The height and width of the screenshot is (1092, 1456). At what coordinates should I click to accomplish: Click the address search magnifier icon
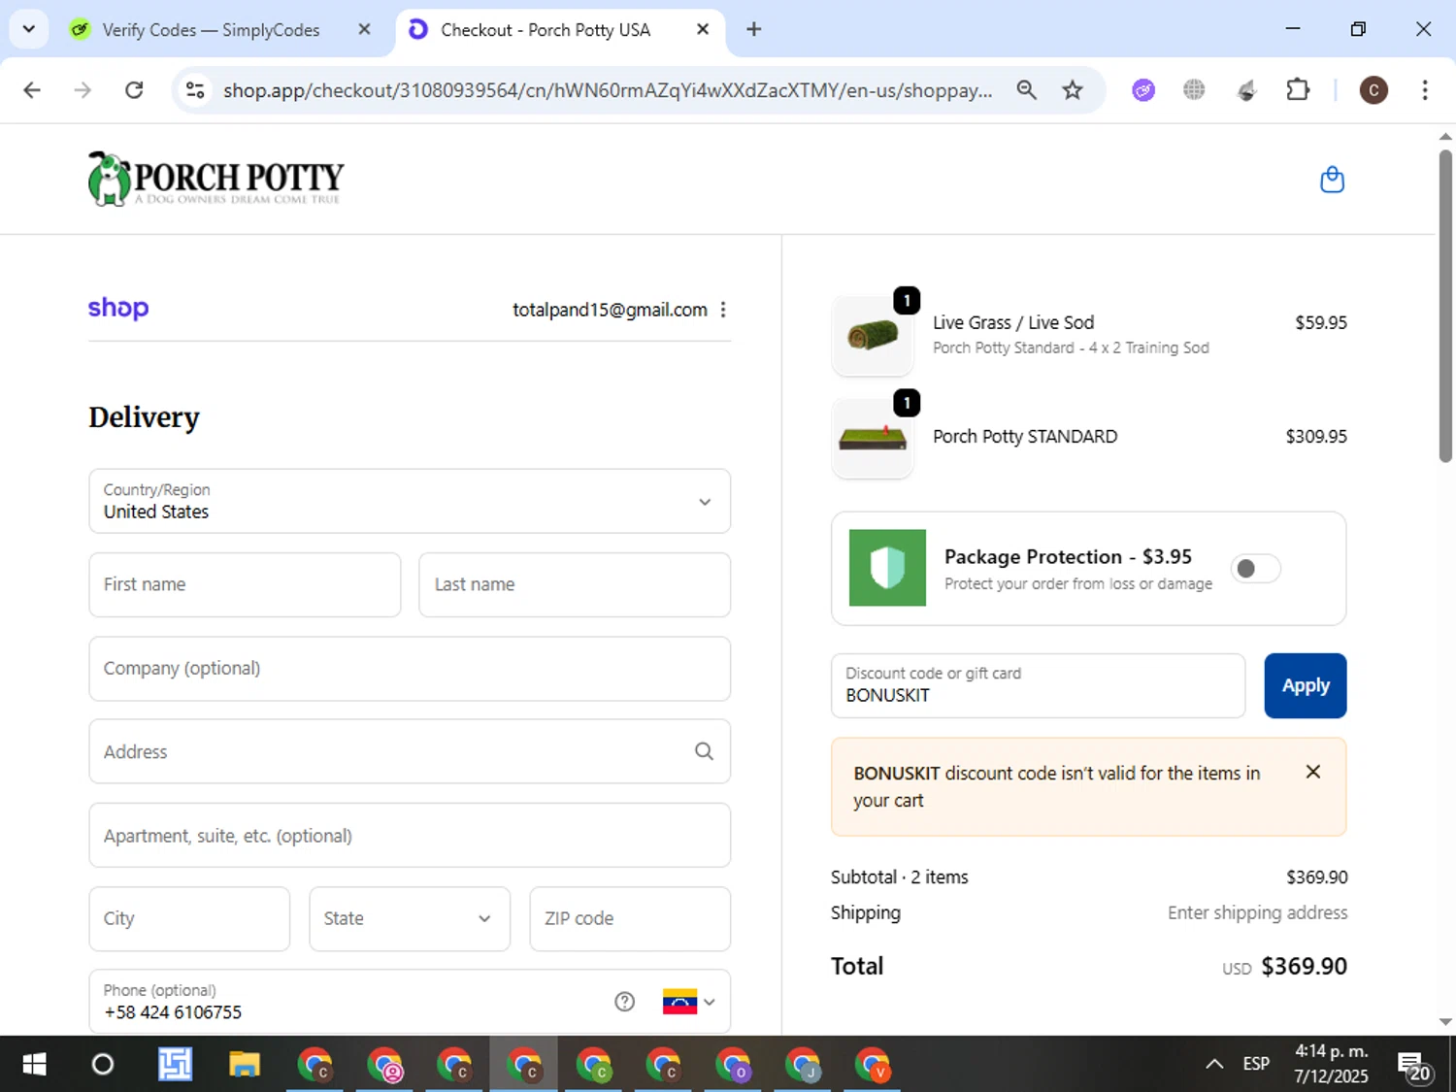coord(704,751)
